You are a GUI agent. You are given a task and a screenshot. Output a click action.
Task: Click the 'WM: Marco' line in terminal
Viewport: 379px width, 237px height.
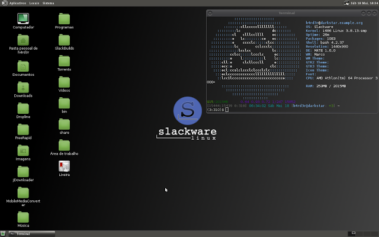coord(315,55)
